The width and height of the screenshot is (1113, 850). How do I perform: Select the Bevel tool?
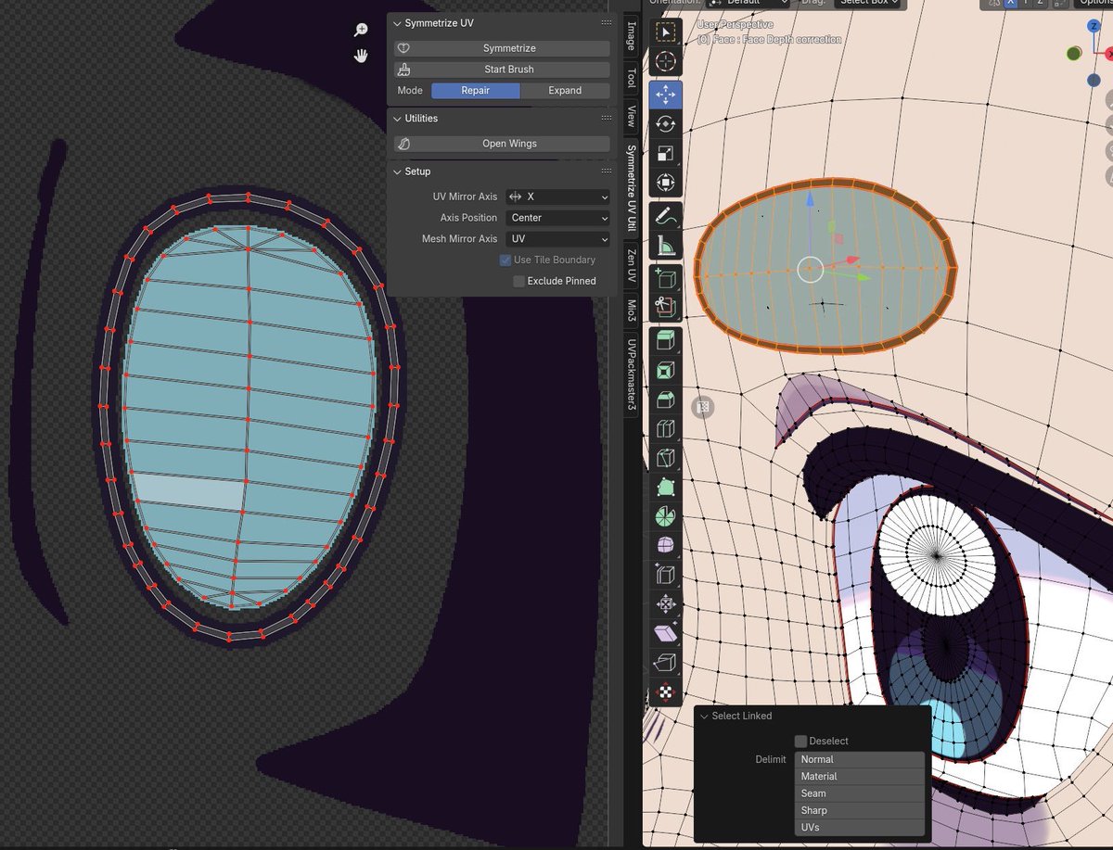click(665, 400)
